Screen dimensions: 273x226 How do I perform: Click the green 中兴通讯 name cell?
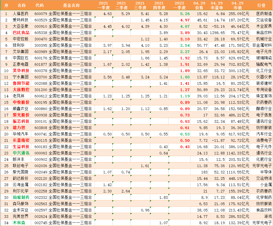(x=21, y=153)
